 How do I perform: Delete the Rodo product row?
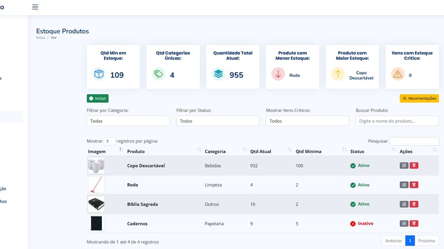pyautogui.click(x=415, y=185)
